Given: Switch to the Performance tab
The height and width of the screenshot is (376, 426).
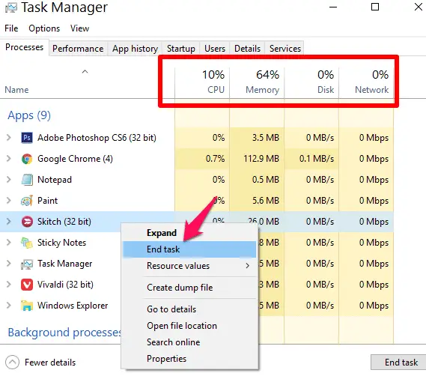Looking at the screenshot, I should (78, 49).
